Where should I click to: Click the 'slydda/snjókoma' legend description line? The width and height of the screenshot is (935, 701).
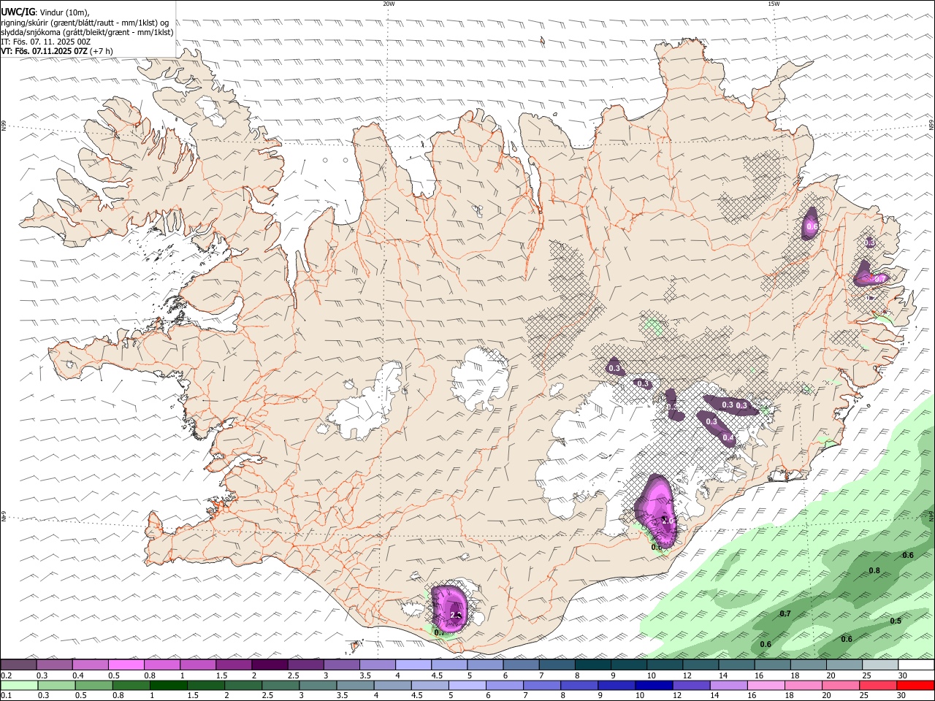click(87, 32)
